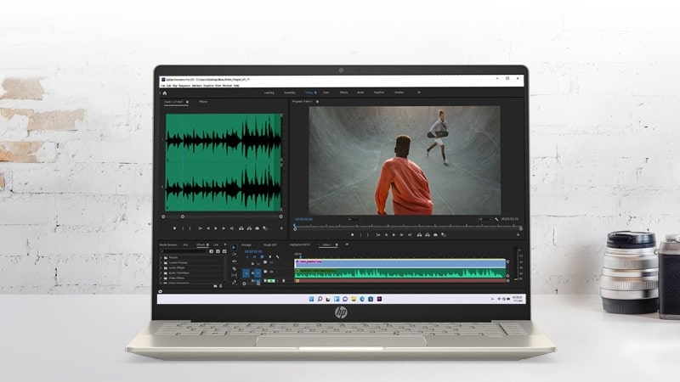This screenshot has height=382, width=680.
Task: Select the Selection tool arrow in the tools panel
Action: tap(235, 247)
